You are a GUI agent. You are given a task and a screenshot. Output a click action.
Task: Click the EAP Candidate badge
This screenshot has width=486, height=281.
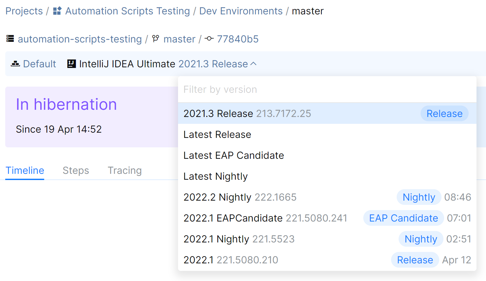click(x=404, y=218)
